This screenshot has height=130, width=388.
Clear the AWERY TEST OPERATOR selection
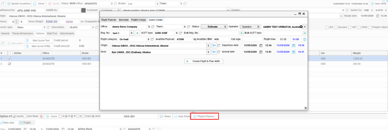point(301,27)
